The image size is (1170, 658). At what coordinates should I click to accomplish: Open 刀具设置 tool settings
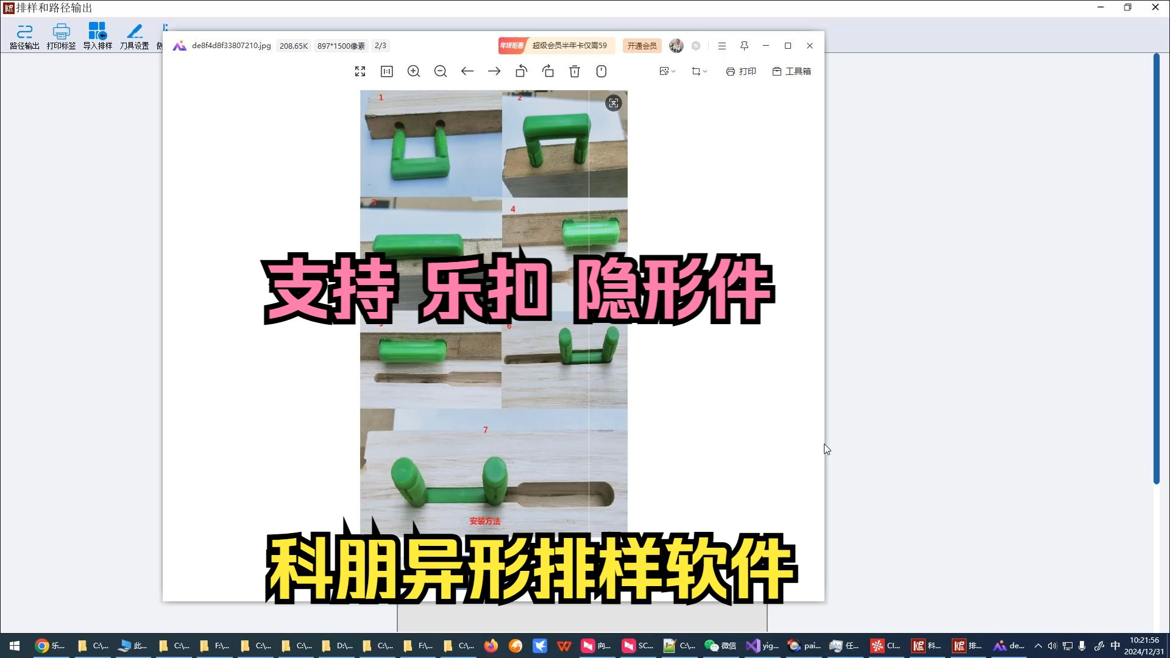134,37
